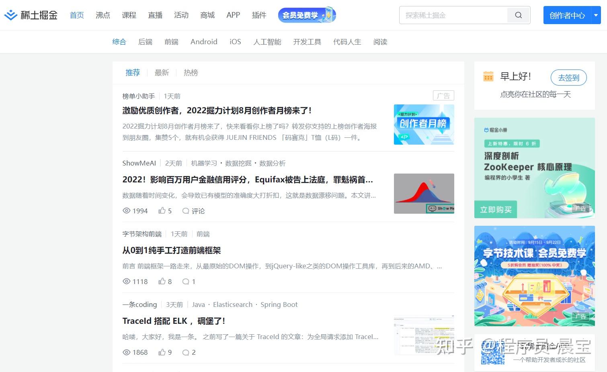Click the 掘金小册 logo in ad

pyautogui.click(x=496, y=130)
